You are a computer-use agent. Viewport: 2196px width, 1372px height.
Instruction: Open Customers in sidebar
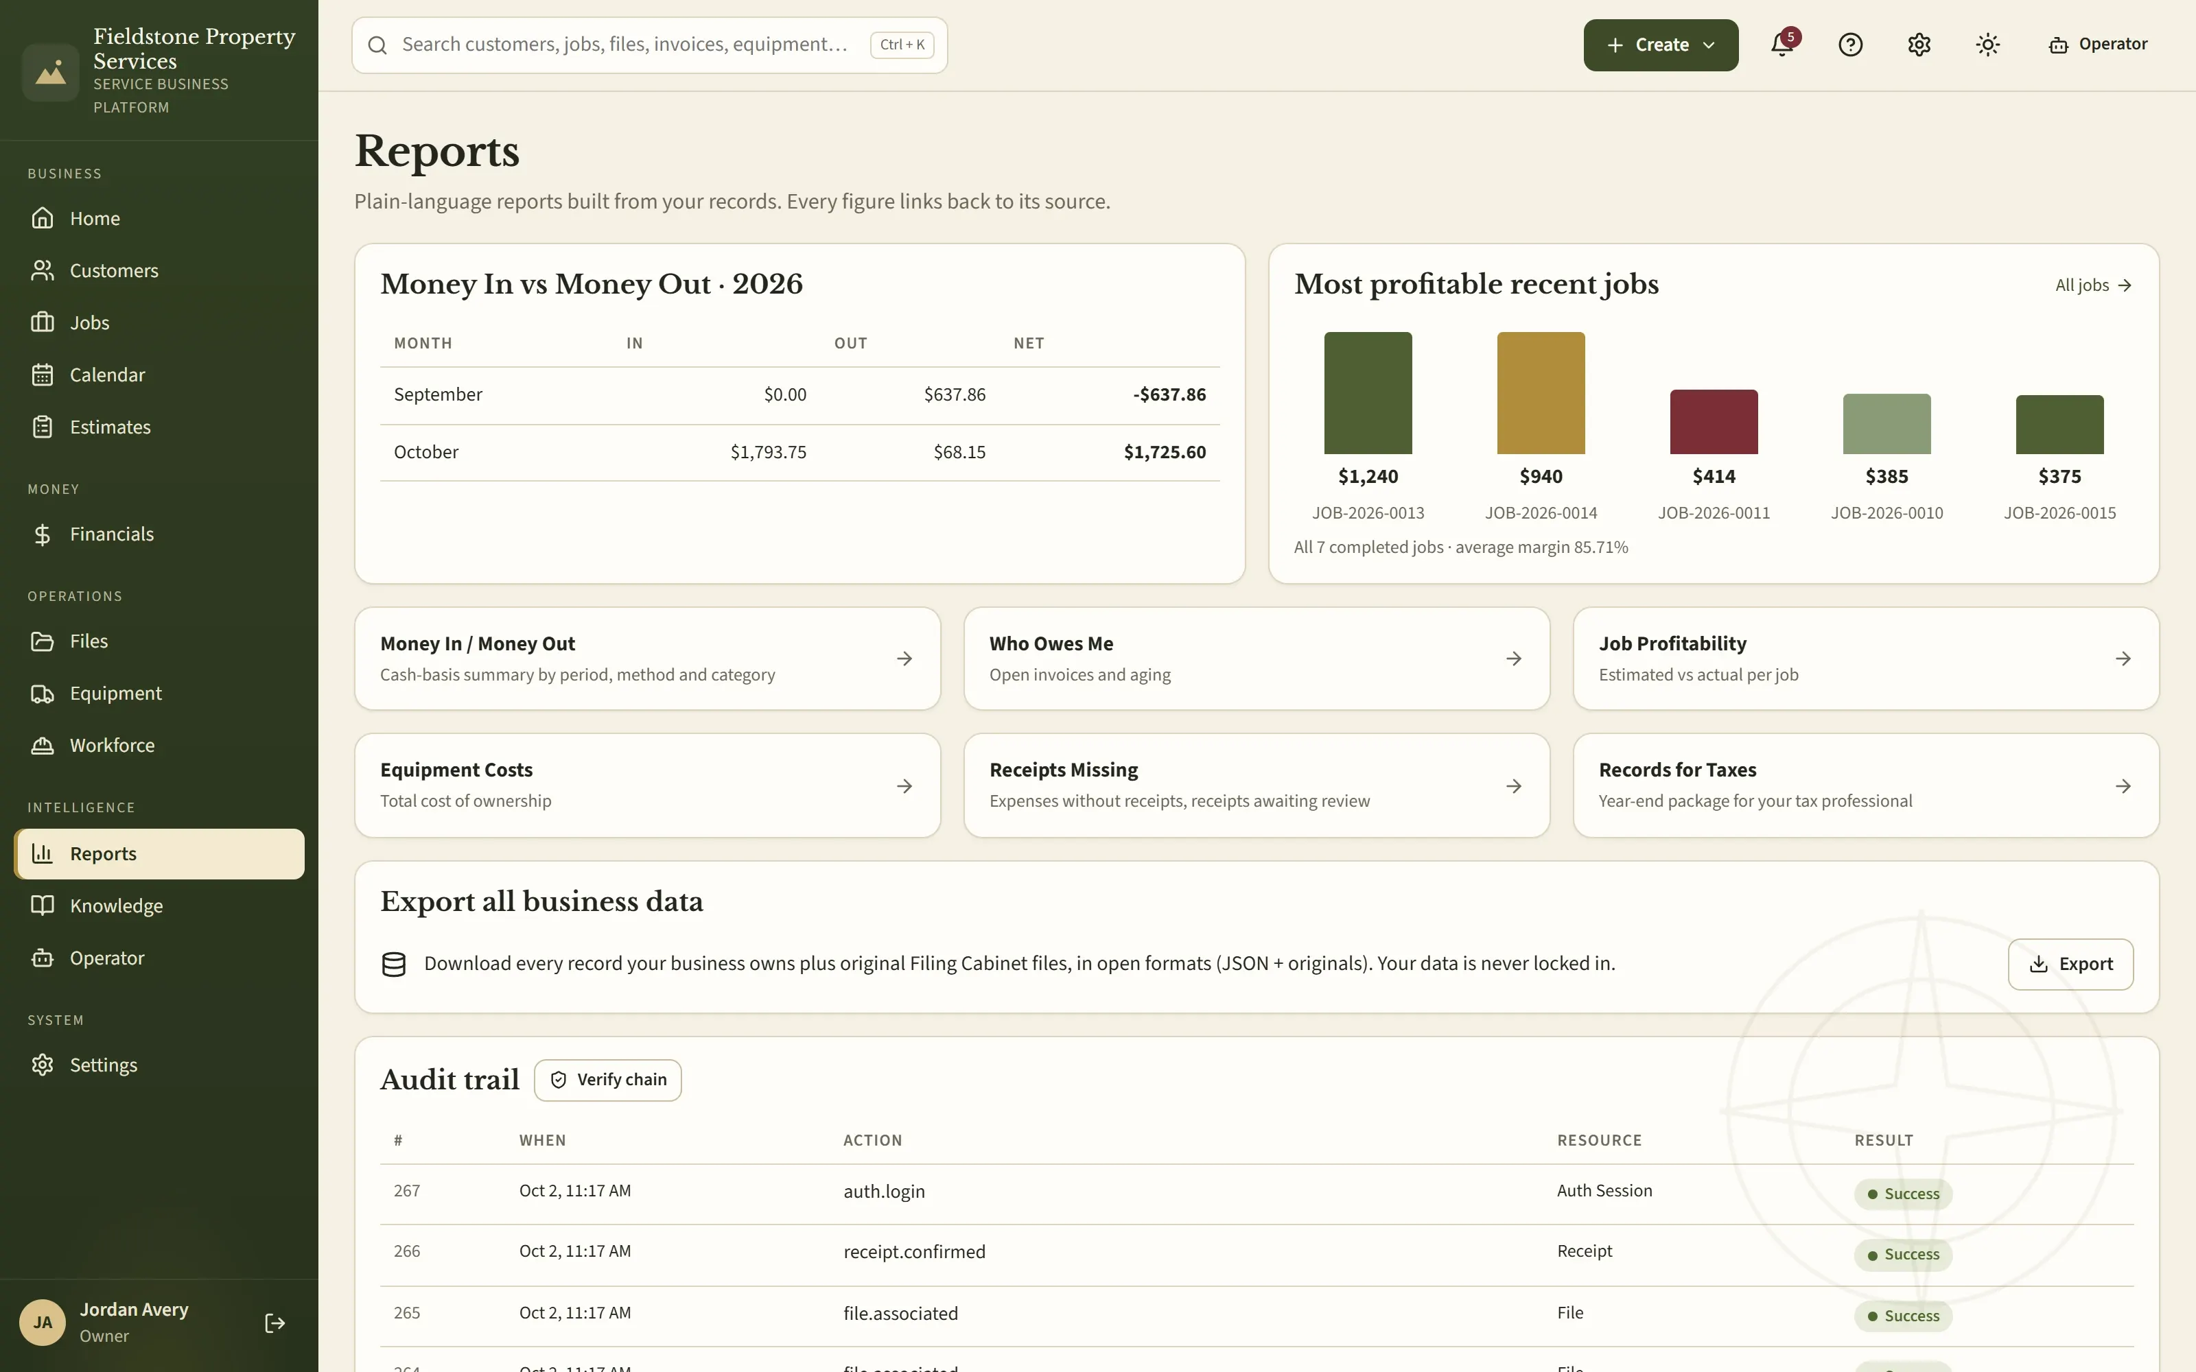click(159, 270)
